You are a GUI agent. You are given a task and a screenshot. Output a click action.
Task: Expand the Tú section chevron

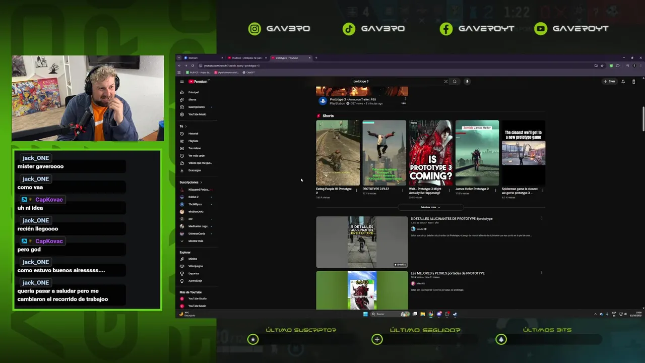pos(185,126)
